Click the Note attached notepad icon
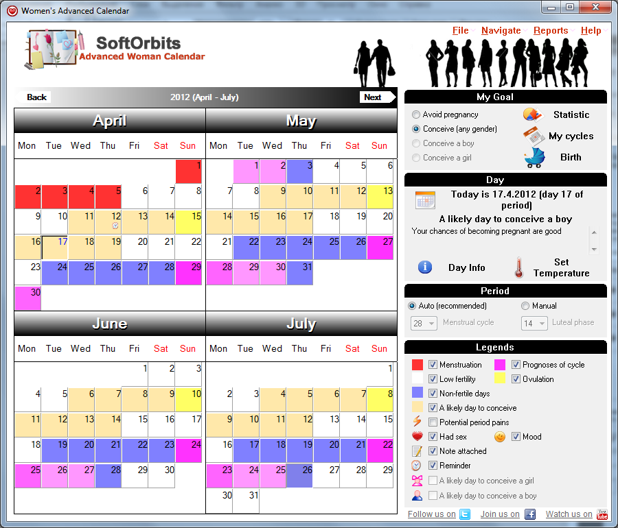618x528 pixels. 417,451
